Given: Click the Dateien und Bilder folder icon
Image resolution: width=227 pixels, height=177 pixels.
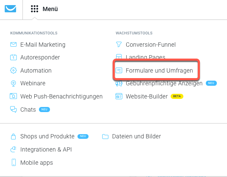Looking at the screenshot, I should point(105,137).
